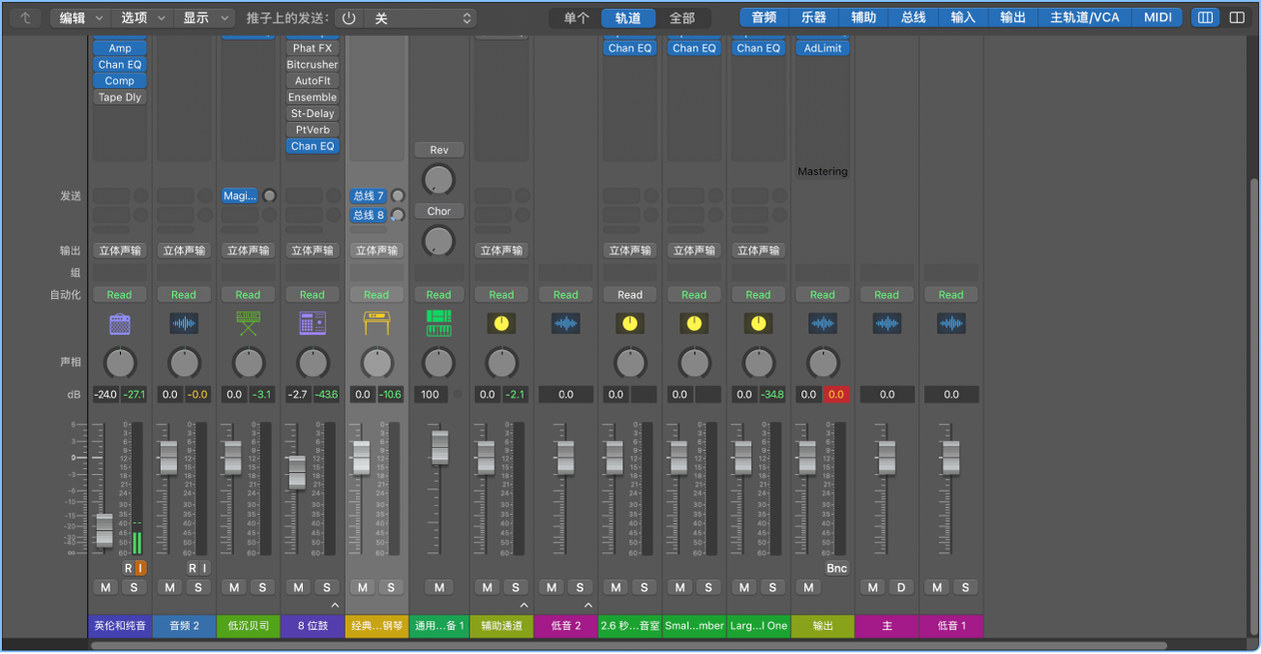Viewport: 1261px width, 654px height.
Task: Switch mixer to 轨道 view
Action: click(x=628, y=17)
